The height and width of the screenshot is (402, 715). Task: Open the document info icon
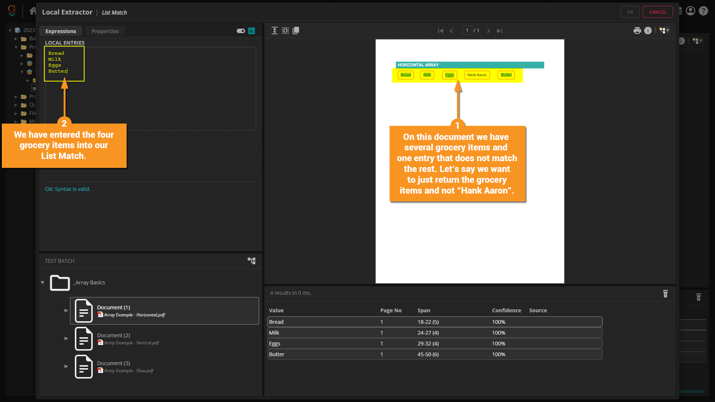pos(648,31)
